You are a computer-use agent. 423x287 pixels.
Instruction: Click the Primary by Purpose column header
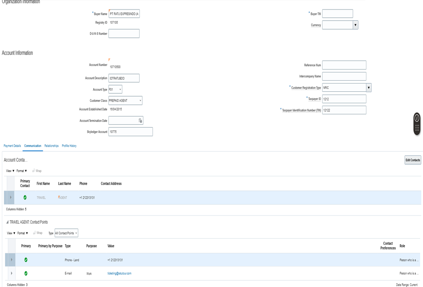click(50, 246)
